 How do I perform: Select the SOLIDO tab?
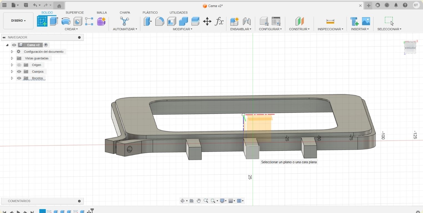(x=47, y=12)
